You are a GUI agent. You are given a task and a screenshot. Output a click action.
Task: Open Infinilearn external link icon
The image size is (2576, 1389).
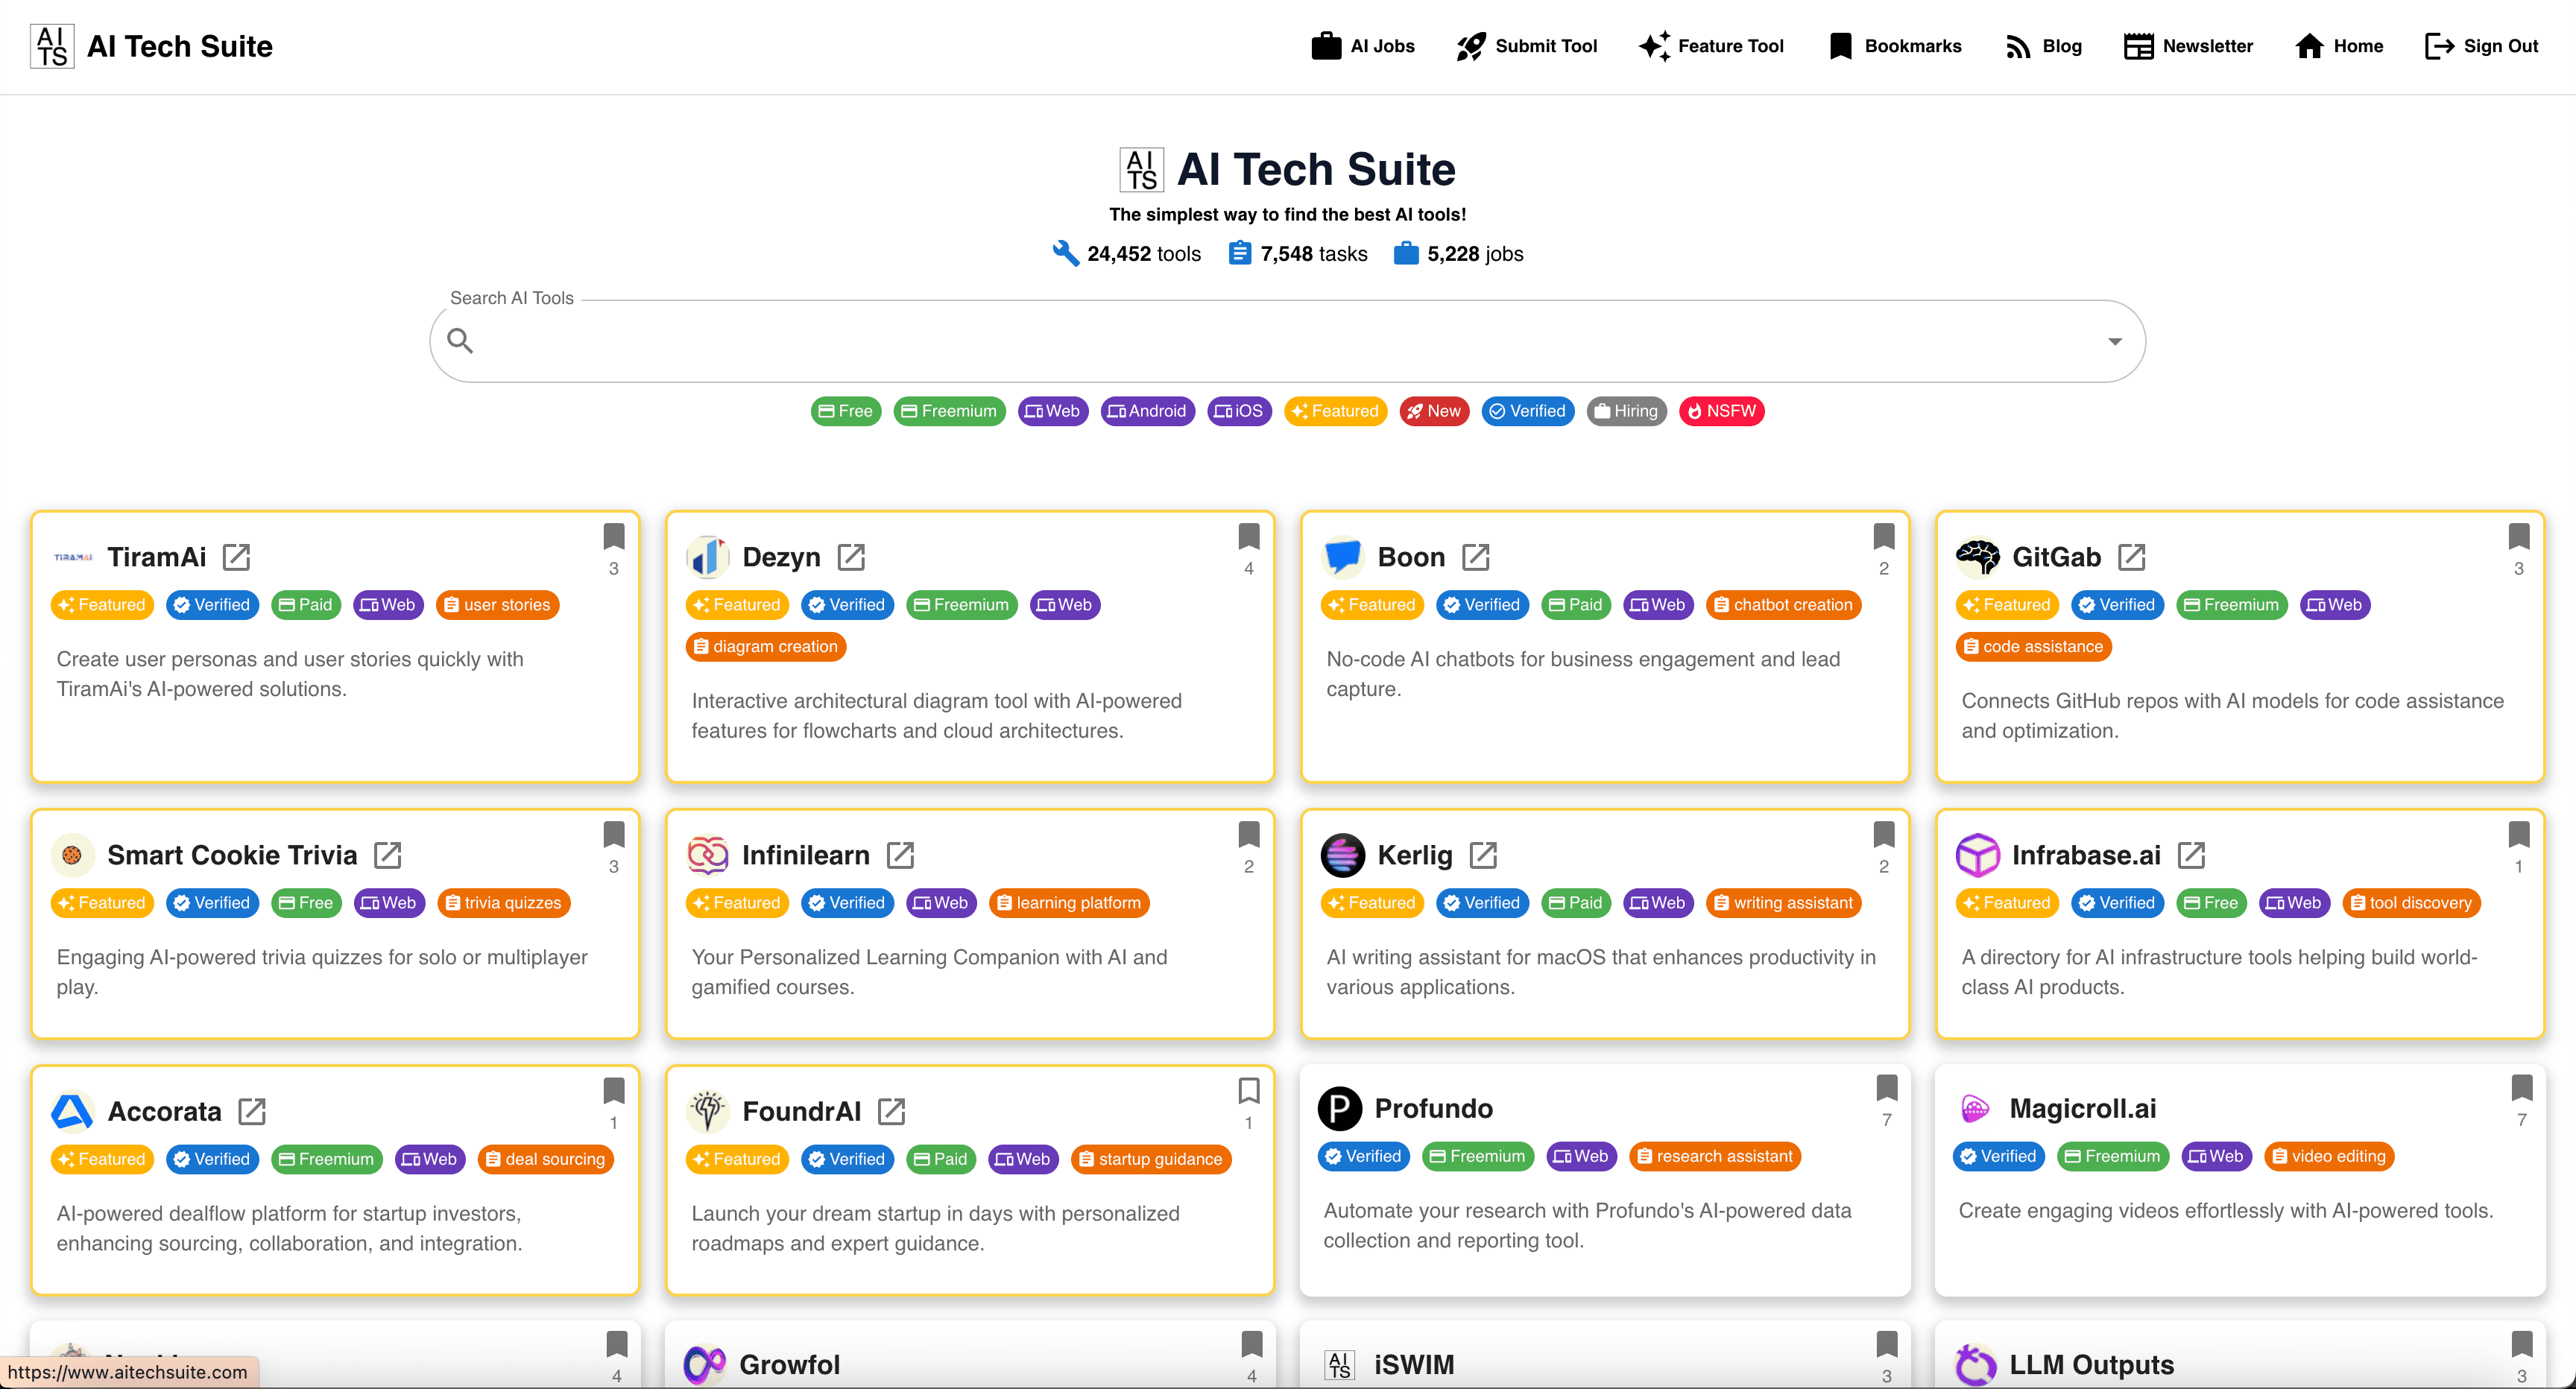click(900, 855)
